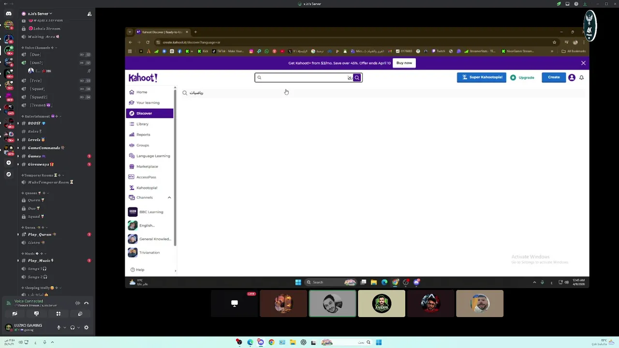Deafen Discord with the headphones icon
The width and height of the screenshot is (619, 348).
pos(73,328)
